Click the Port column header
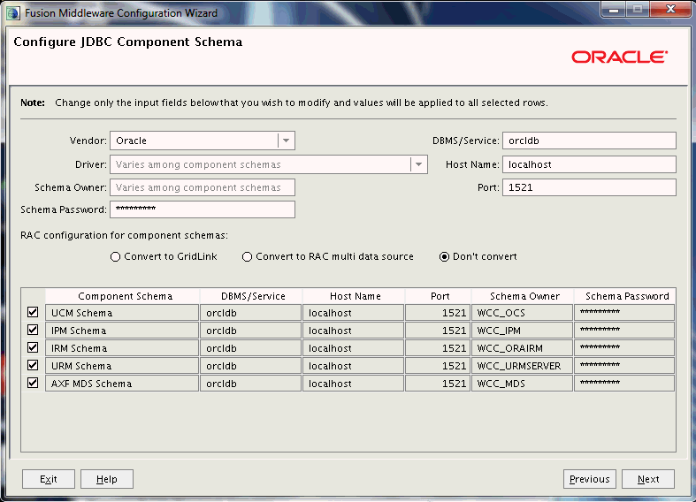 click(x=438, y=296)
